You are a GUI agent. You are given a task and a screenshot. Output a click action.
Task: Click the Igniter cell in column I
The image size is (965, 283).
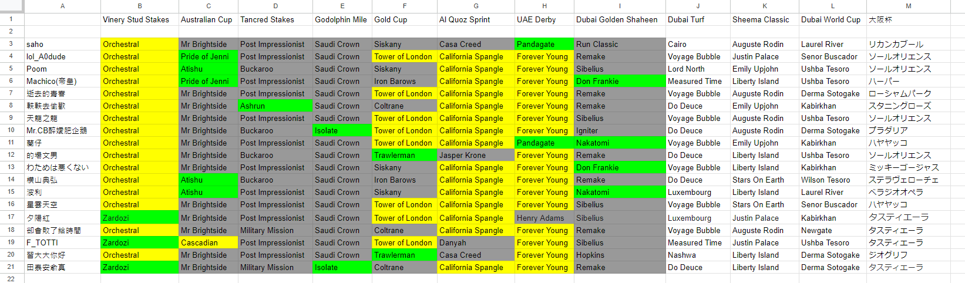(620, 130)
